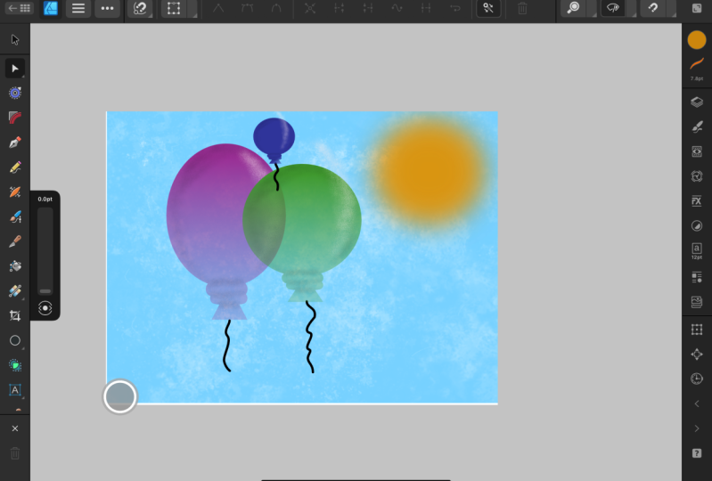This screenshot has height=481, width=712.
Task: Click the Break Curve action
Action: pyautogui.click(x=310, y=8)
